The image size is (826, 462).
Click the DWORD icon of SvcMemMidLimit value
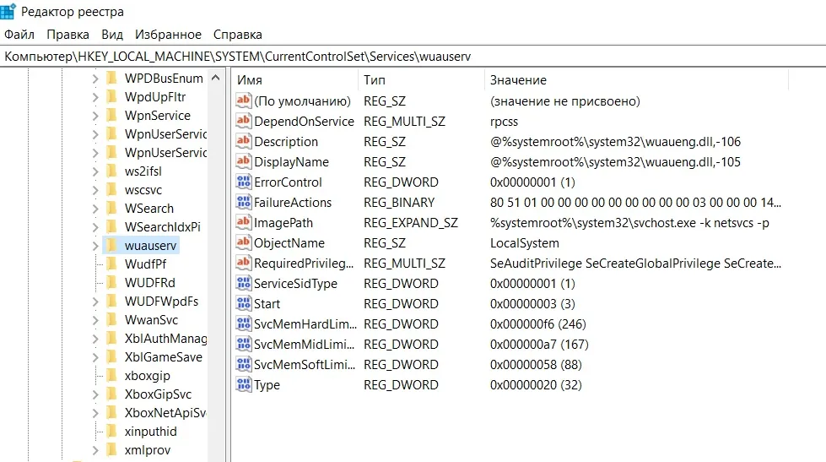(243, 344)
